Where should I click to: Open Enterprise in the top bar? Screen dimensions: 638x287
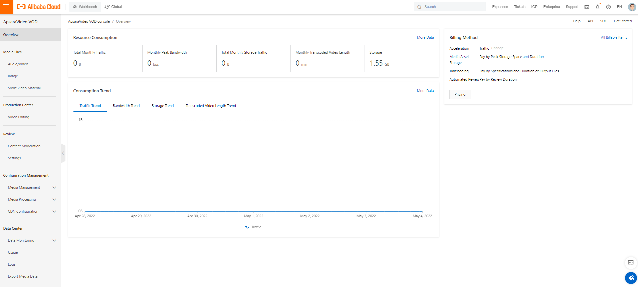point(552,7)
